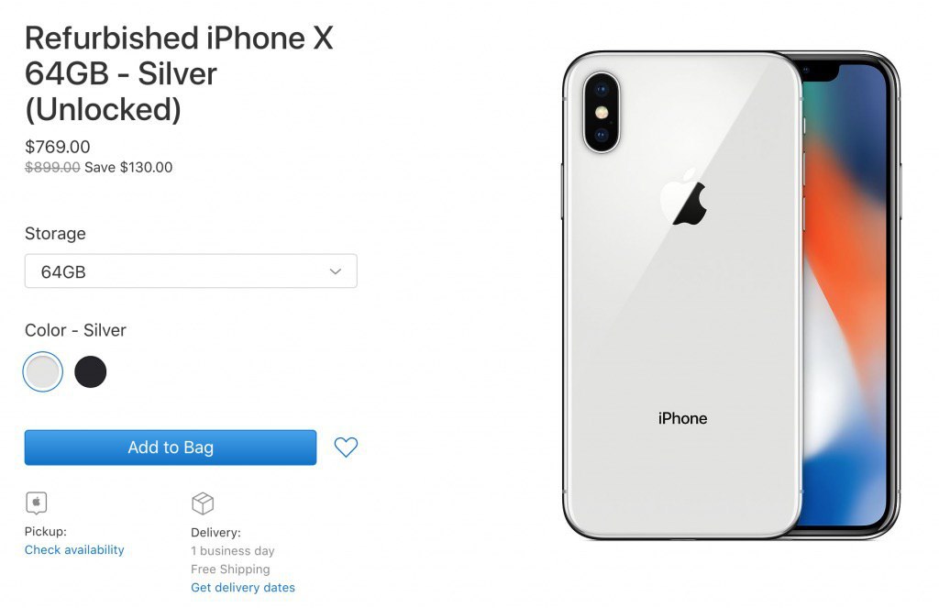Viewport: 939px width, 608px height.
Task: Choose the Space Gray color swatch
Action: [91, 372]
